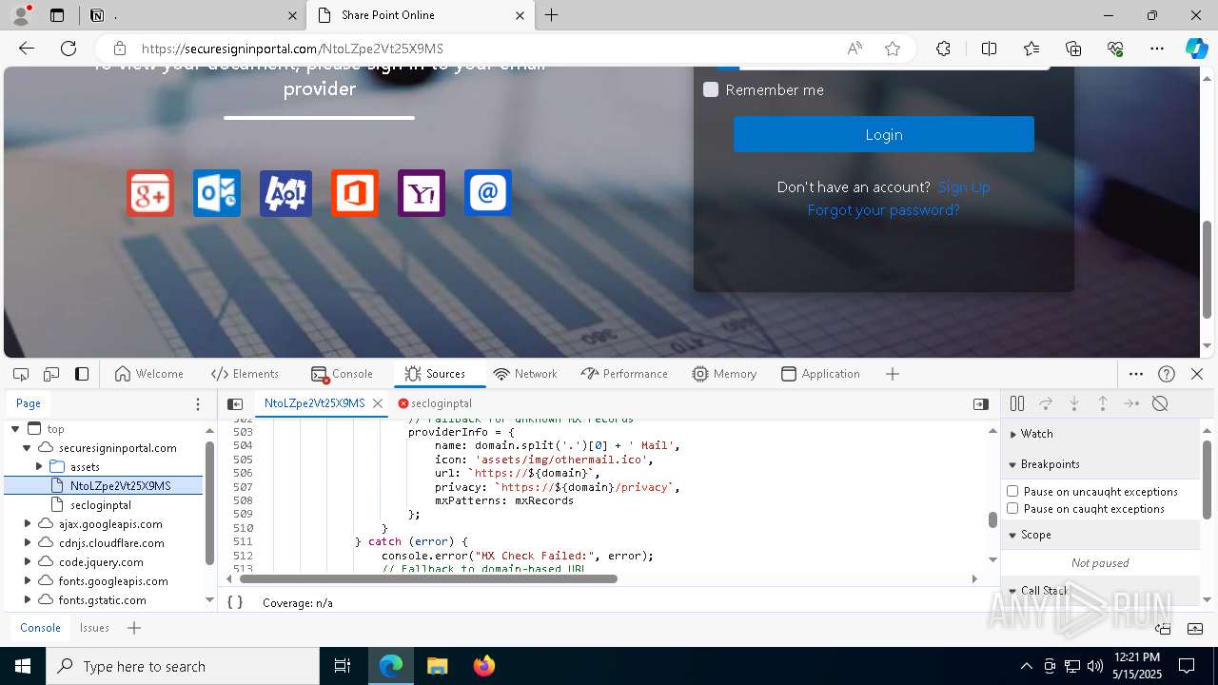Click the Office 365 provider icon
Screen dimensions: 1218x685
pos(355,193)
